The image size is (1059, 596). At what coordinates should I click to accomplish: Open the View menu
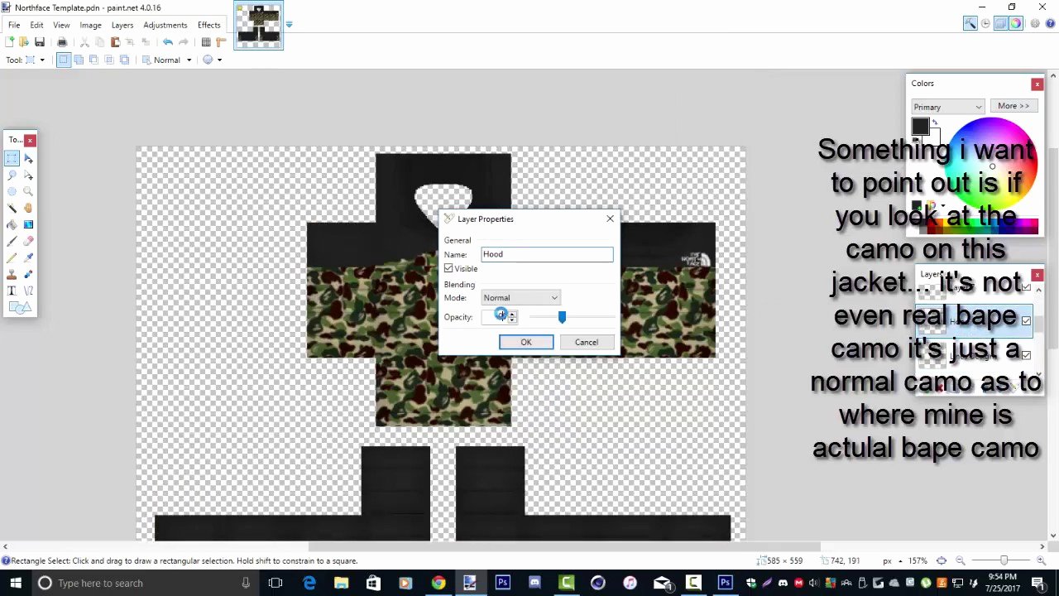tap(61, 25)
